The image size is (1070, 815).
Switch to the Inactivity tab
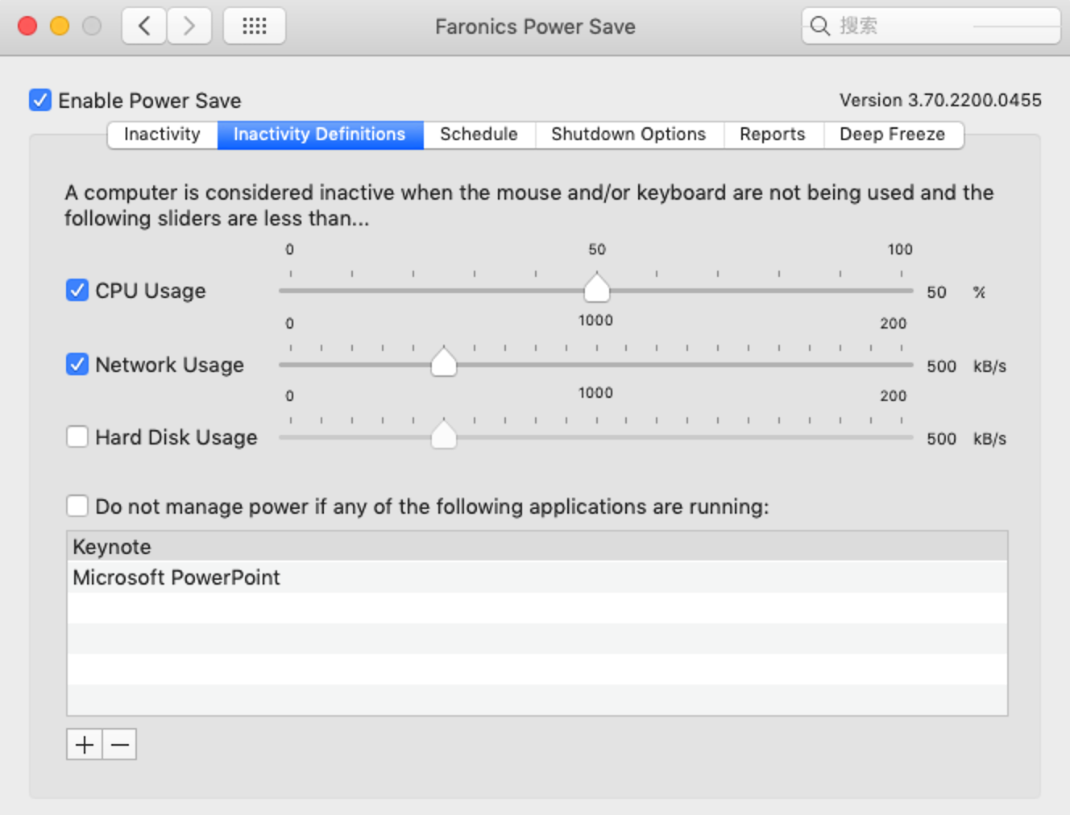pyautogui.click(x=162, y=134)
